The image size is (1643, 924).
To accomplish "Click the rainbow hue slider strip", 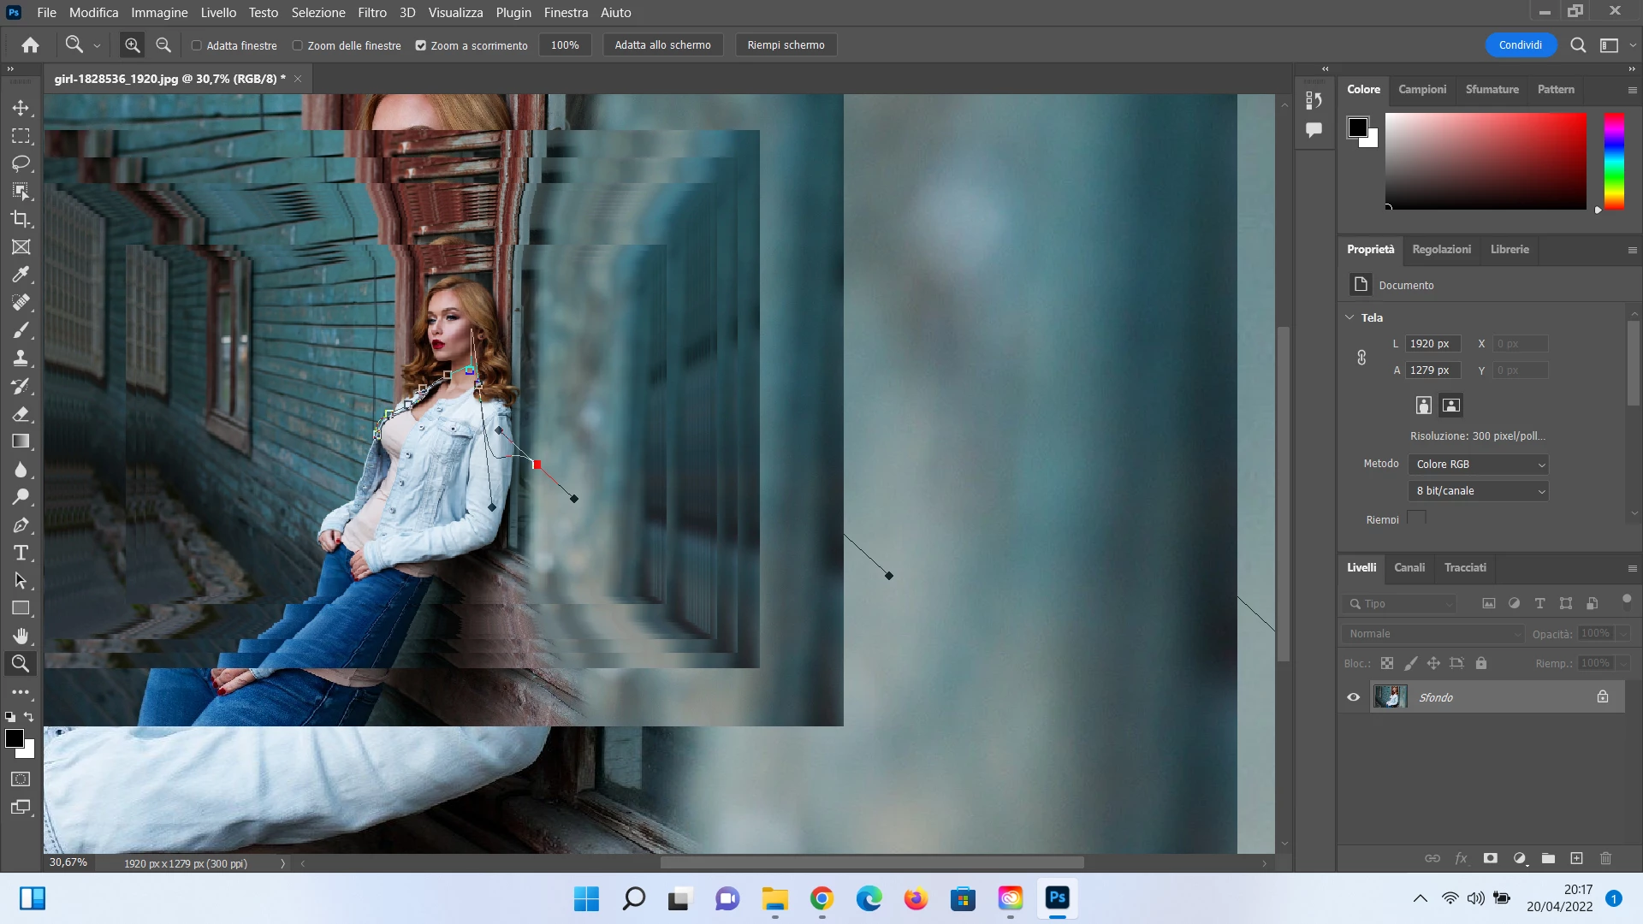I will (x=1613, y=161).
